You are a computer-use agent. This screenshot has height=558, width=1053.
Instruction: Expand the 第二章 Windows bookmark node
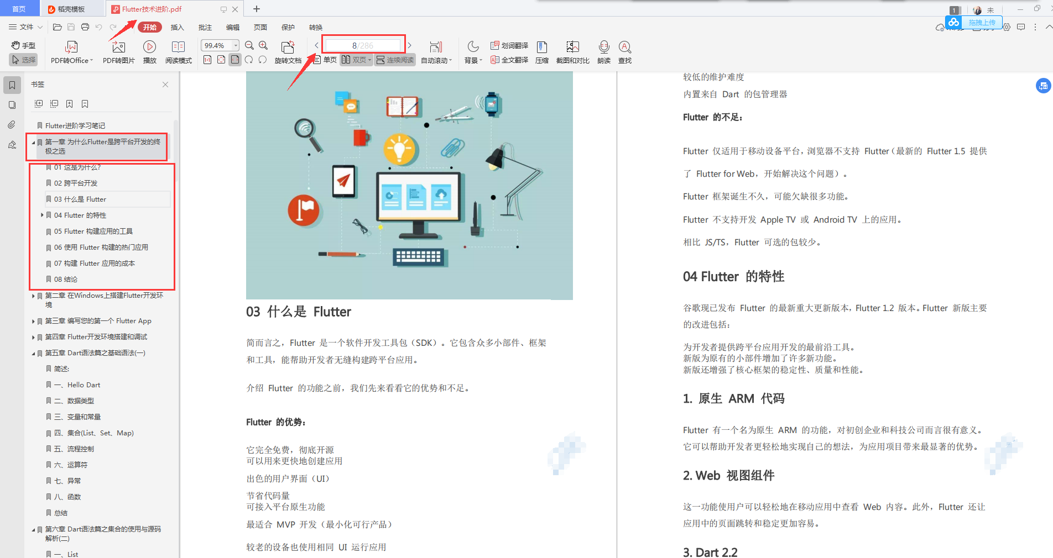coord(33,296)
